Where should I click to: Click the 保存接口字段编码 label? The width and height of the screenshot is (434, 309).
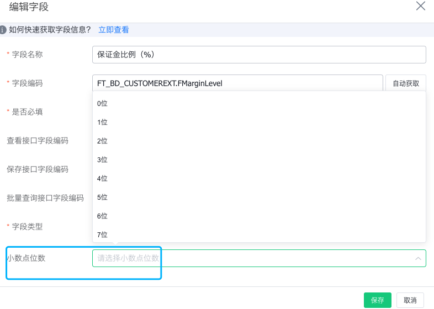click(x=38, y=169)
